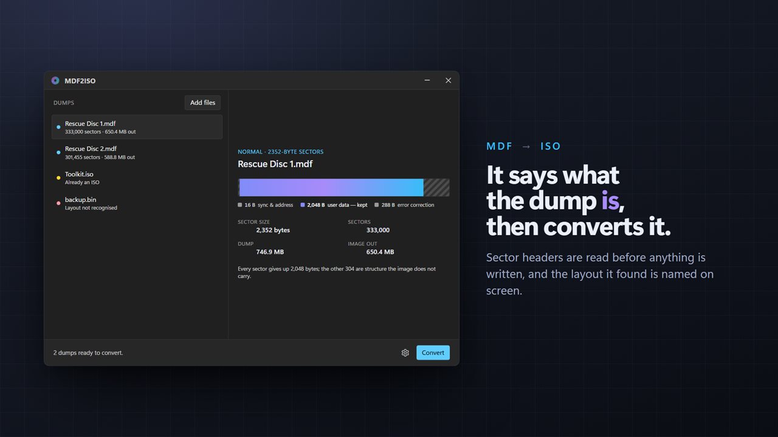778x437 pixels.
Task: Click the '333,000' sectors value
Action: coord(378,230)
